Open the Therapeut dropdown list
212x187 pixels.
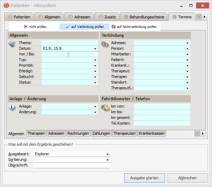pos(187,71)
